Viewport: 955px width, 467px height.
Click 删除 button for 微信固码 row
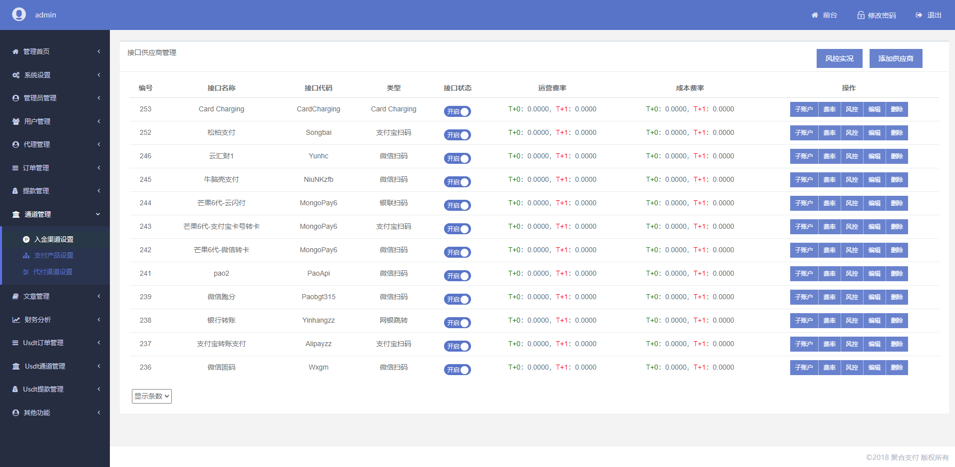pyautogui.click(x=897, y=368)
